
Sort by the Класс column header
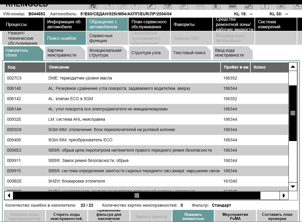pyautogui.click(x=270, y=67)
